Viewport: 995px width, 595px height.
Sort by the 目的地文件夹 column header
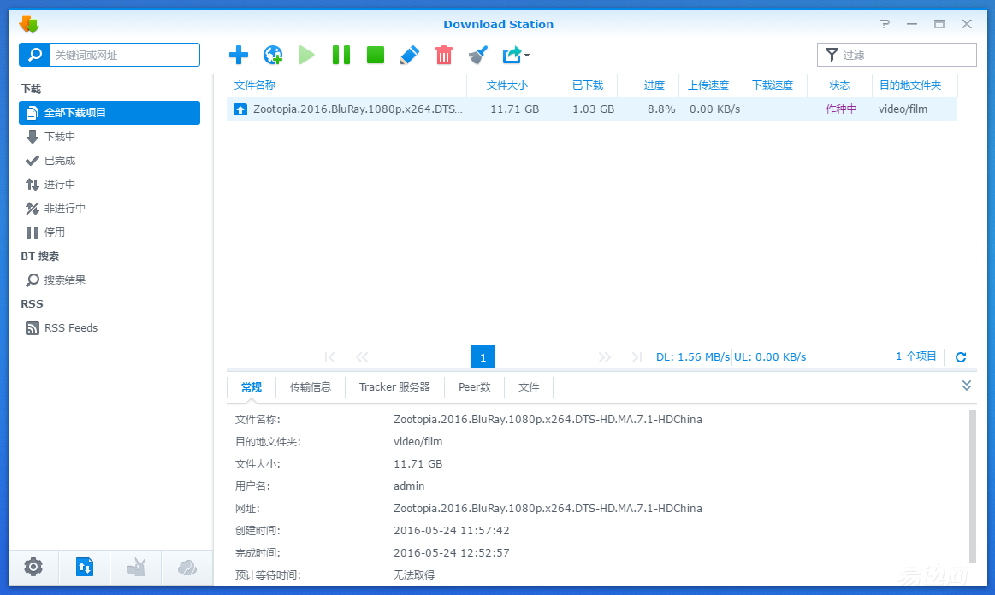point(915,85)
